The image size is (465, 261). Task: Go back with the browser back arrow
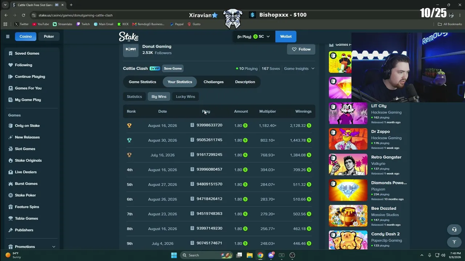pos(6,15)
